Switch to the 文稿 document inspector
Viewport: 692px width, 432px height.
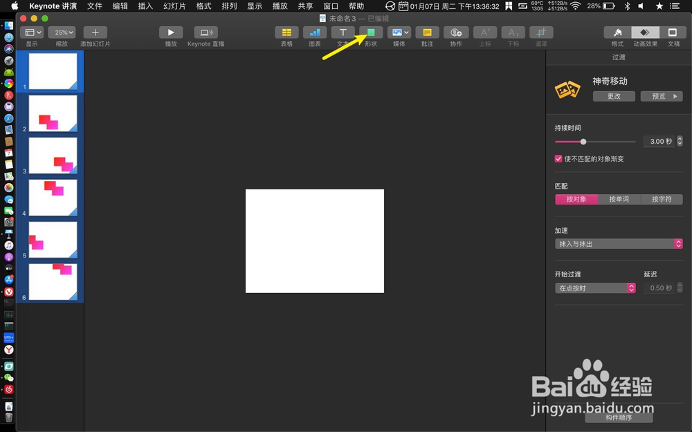[673, 32]
